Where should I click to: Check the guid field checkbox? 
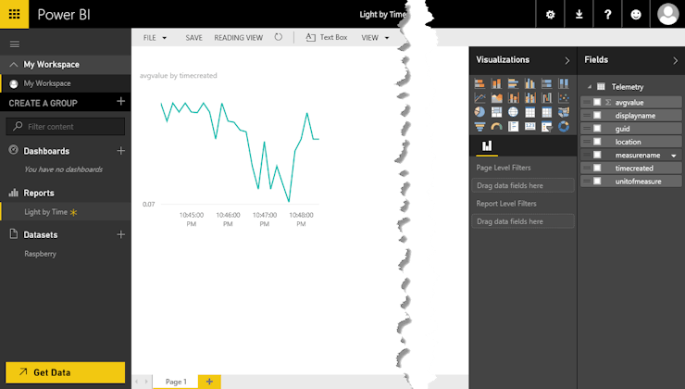pyautogui.click(x=597, y=128)
